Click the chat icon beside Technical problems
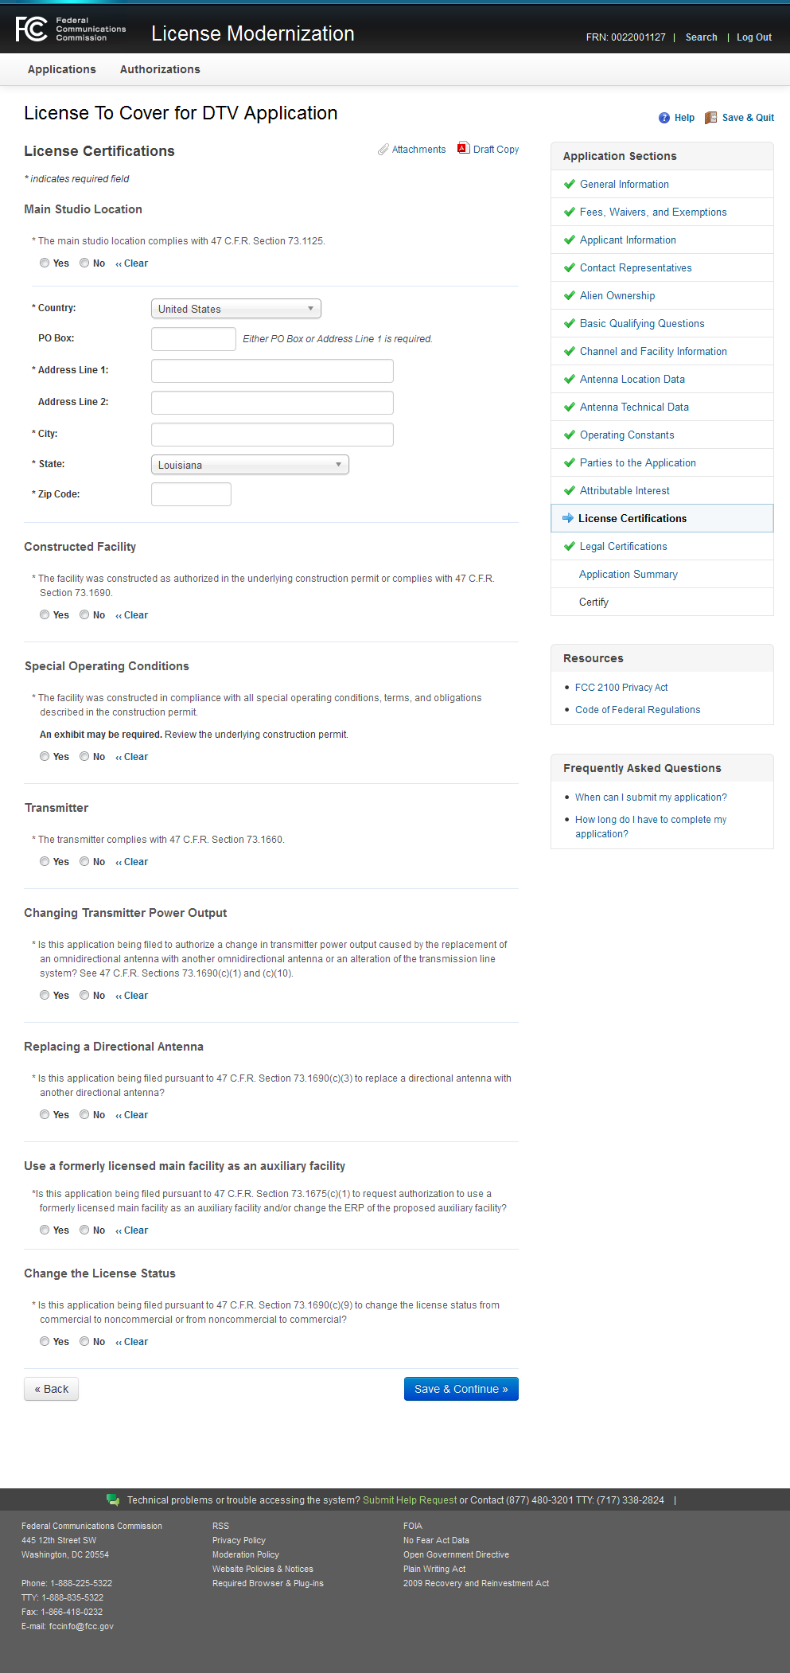 (113, 1499)
